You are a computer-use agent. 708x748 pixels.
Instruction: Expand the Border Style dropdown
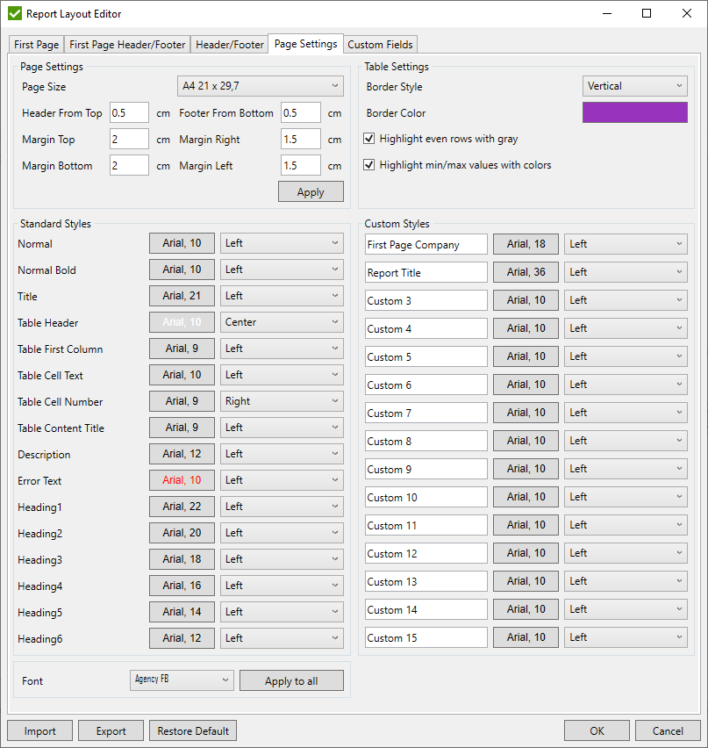tap(634, 86)
